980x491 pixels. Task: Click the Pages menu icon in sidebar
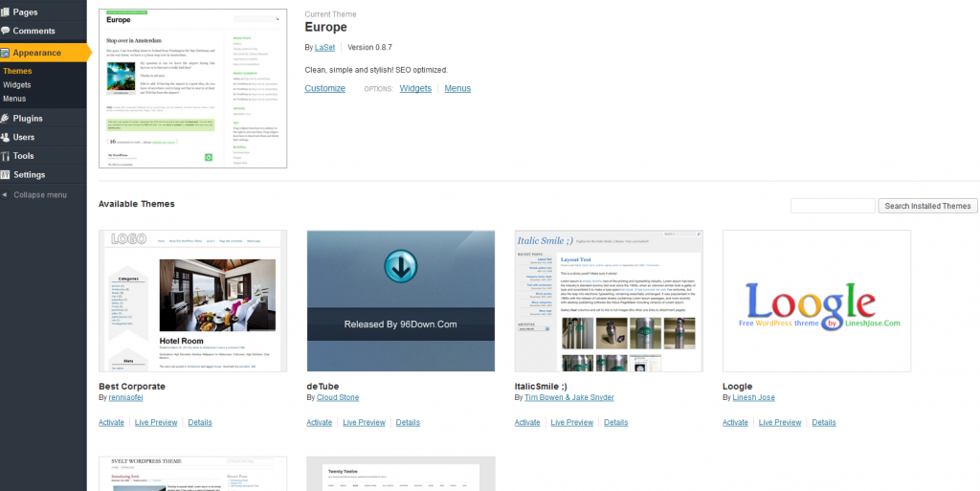6,11
